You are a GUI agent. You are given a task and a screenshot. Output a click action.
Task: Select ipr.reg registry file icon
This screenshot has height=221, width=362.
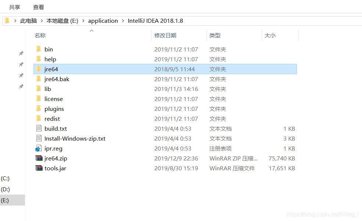[x=39, y=148]
